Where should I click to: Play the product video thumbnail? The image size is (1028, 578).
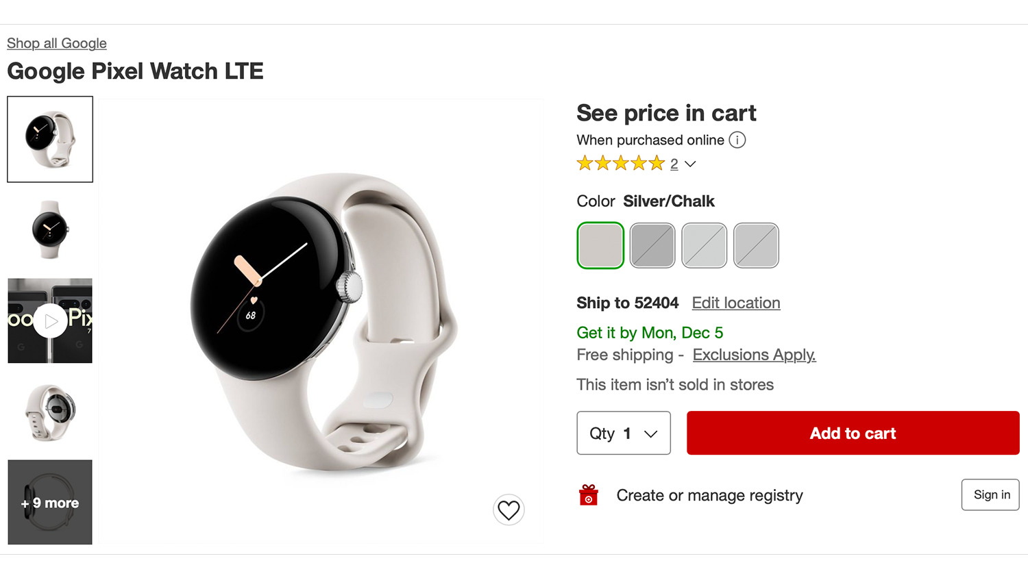click(50, 321)
